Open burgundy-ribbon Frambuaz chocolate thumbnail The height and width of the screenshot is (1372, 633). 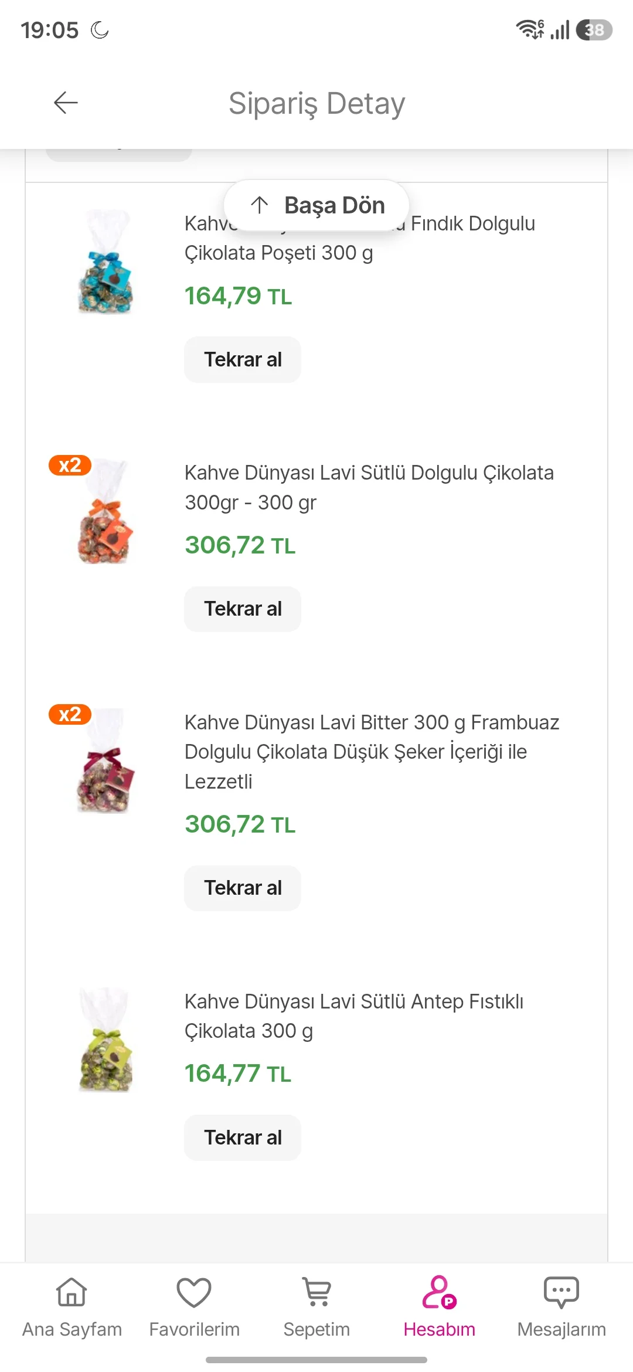coord(105,761)
